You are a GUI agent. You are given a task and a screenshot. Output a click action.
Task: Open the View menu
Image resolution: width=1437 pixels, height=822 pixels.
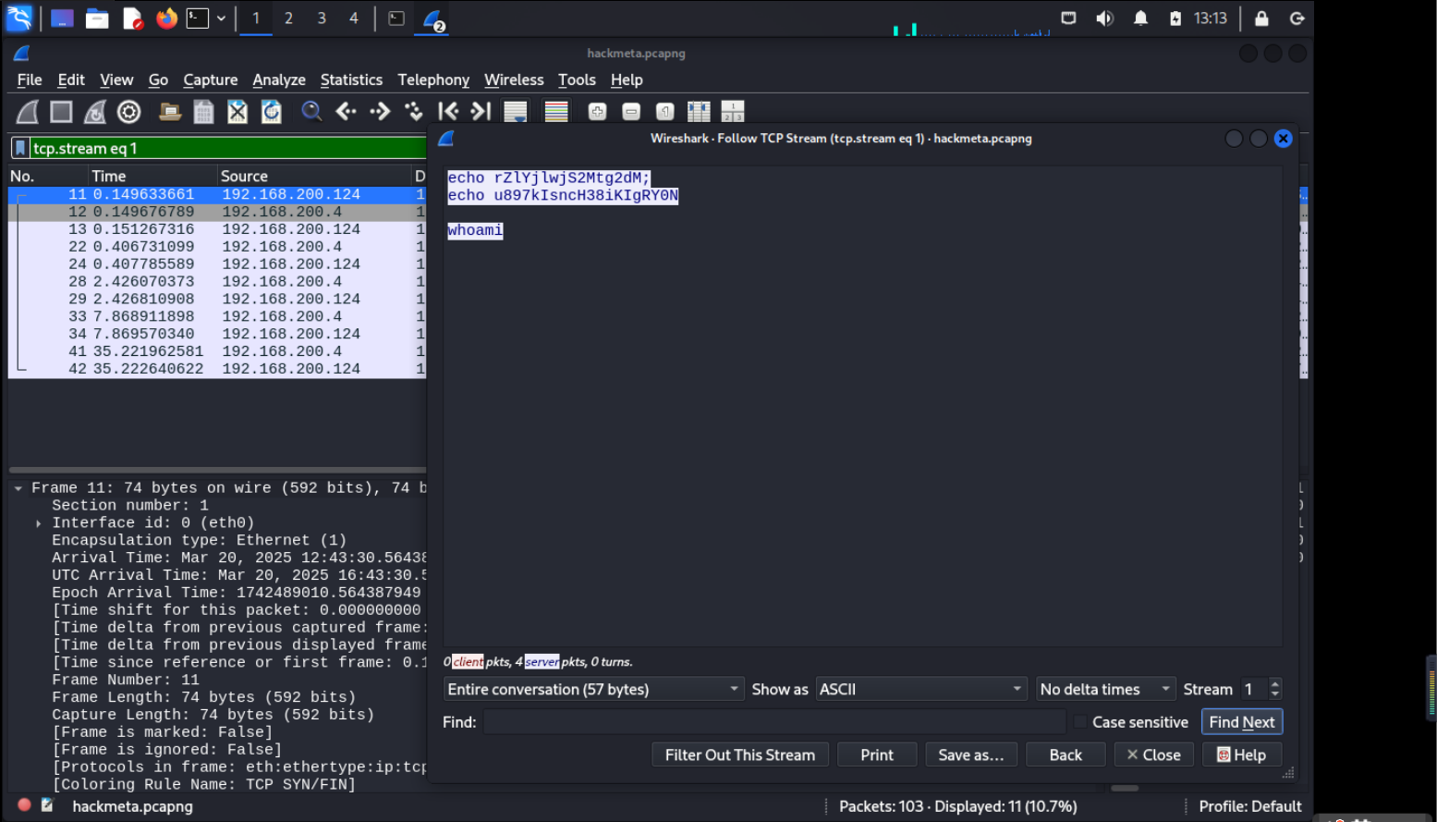pos(116,80)
